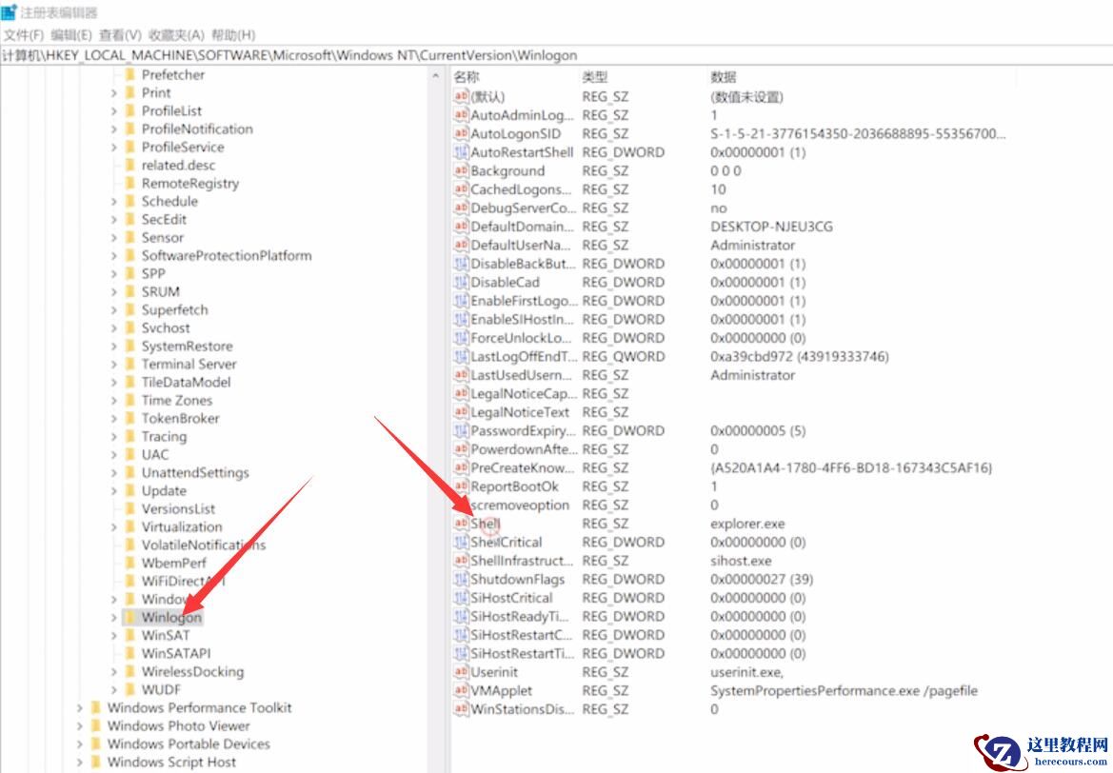Screen dimensions: 1113x773
Task: Click the Registry Editor title bar icon
Action: click(x=9, y=12)
